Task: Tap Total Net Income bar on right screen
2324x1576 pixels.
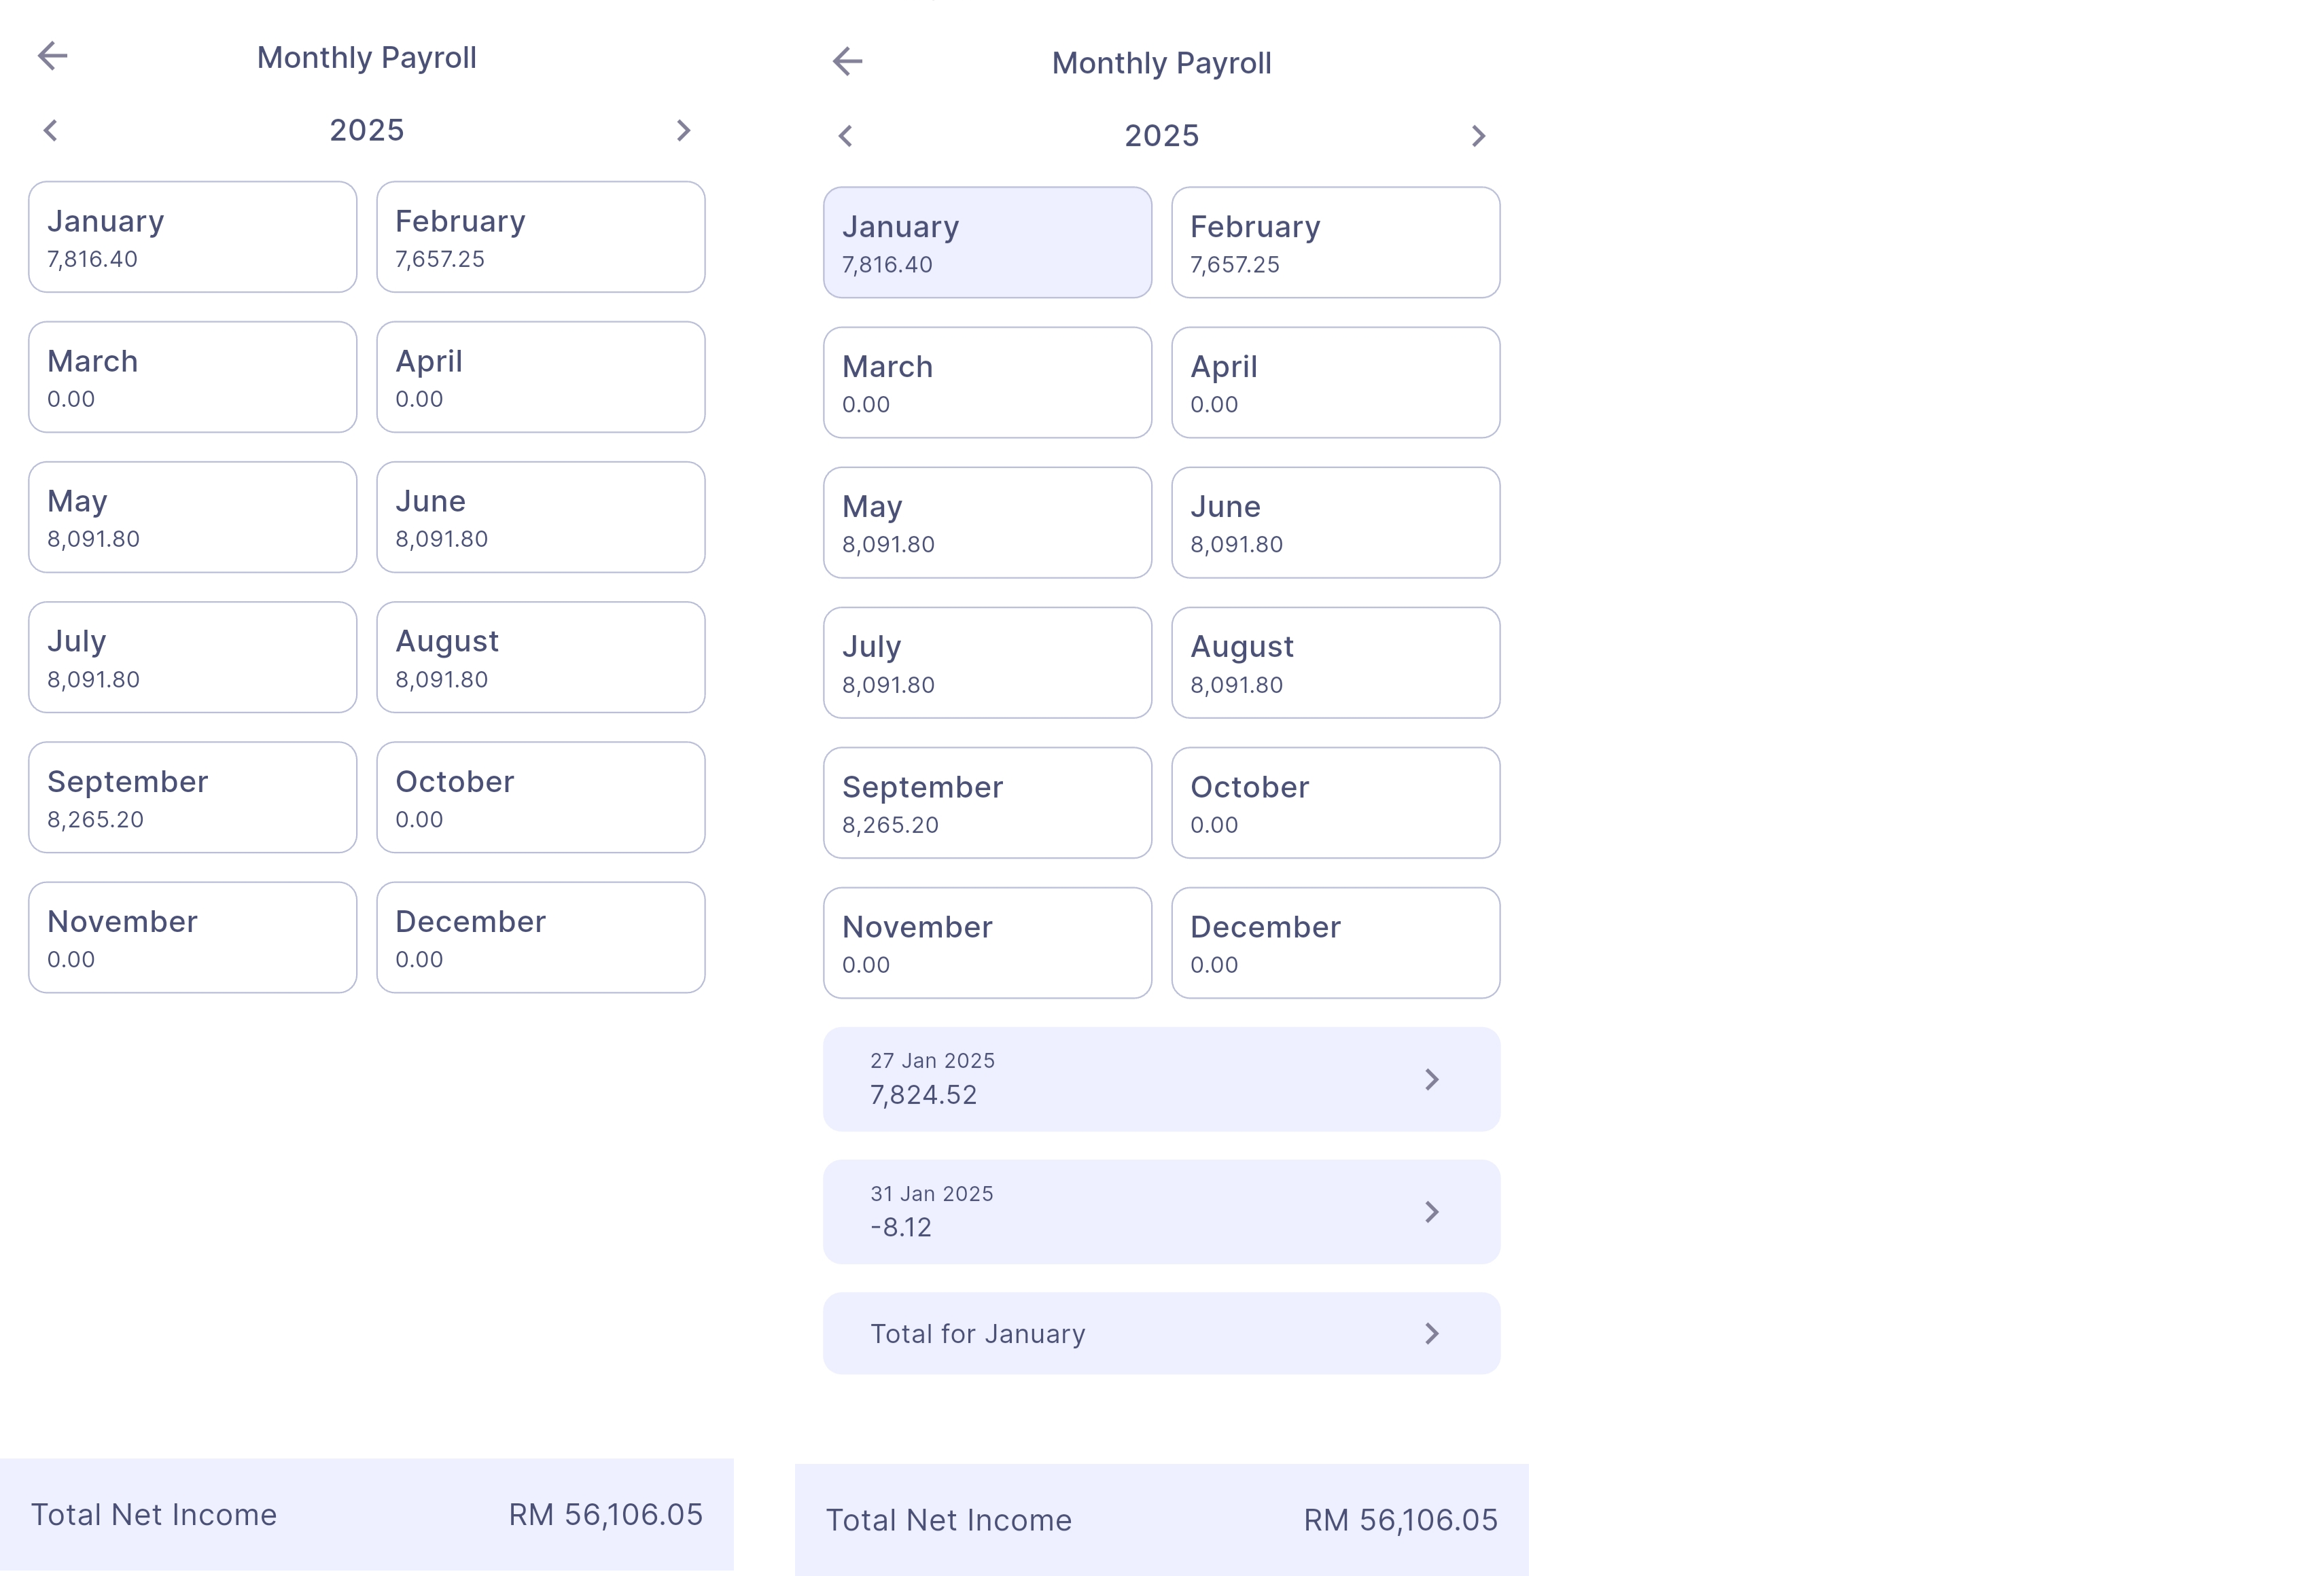Action: [x=1161, y=1519]
